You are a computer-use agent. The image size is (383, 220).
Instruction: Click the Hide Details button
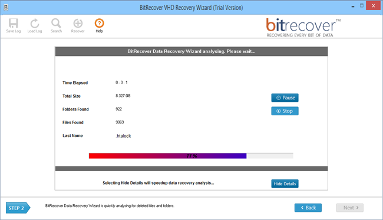(285, 184)
